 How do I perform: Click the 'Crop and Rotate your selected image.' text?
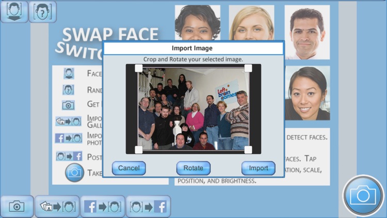click(x=193, y=59)
